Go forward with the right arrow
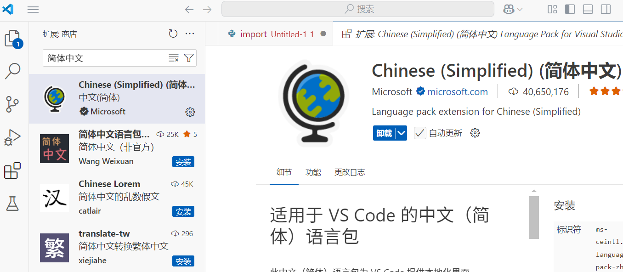 208,9
